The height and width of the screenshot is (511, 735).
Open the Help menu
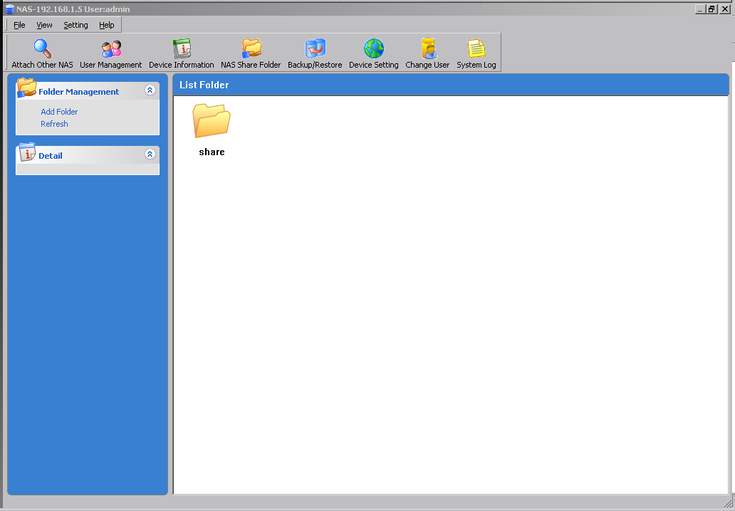(106, 26)
